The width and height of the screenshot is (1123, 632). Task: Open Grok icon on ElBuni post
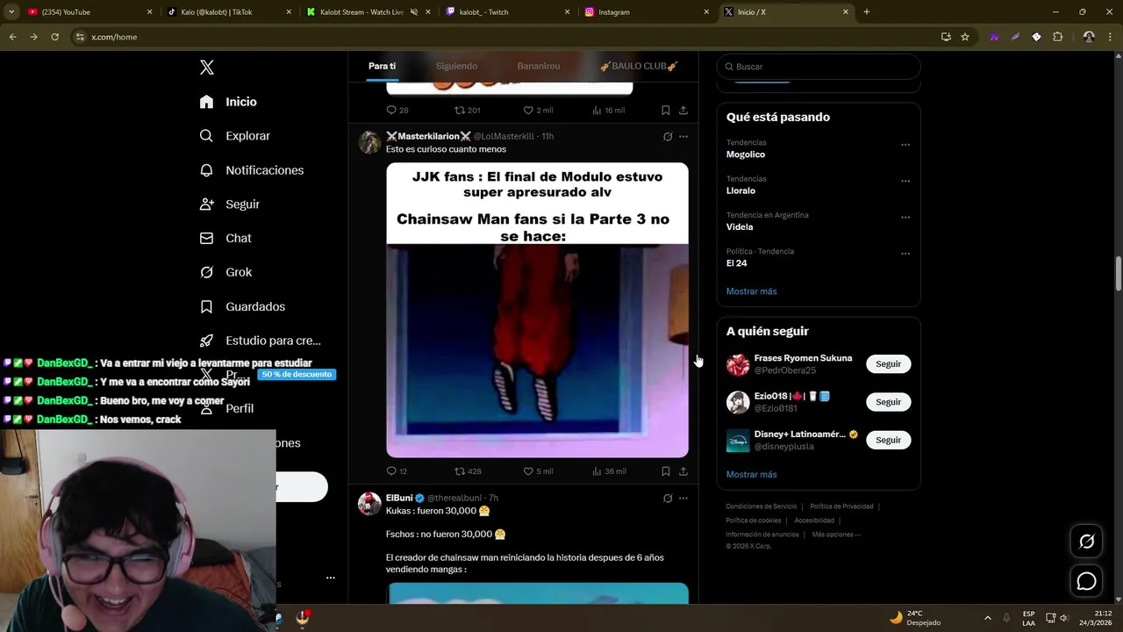[x=668, y=498]
